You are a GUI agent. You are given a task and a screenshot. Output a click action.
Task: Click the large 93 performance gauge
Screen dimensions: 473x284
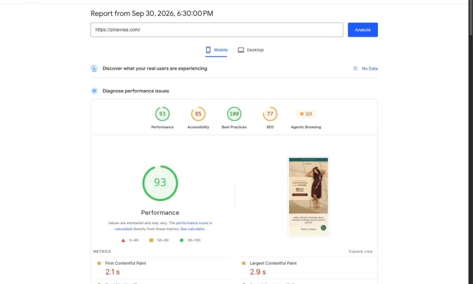(x=160, y=183)
